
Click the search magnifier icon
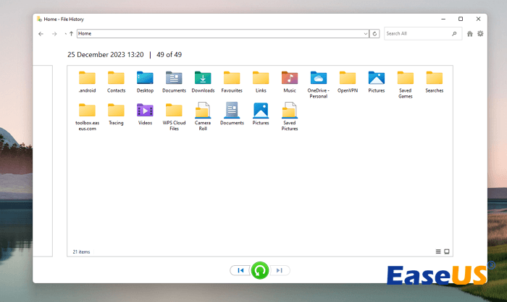[454, 33]
